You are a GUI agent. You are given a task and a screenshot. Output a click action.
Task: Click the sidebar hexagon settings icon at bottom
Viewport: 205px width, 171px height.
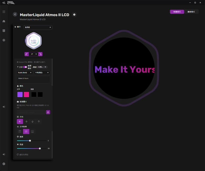click(x=4, y=164)
